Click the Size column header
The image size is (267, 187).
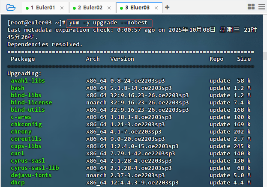(x=244, y=59)
